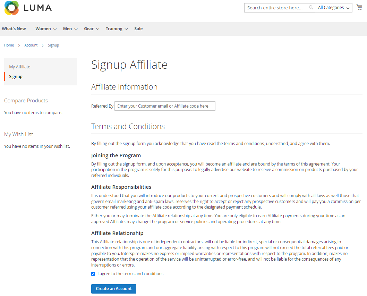Image resolution: width=367 pixels, height=296 pixels.
Task: Click the Luma logo icon
Action: click(11, 8)
